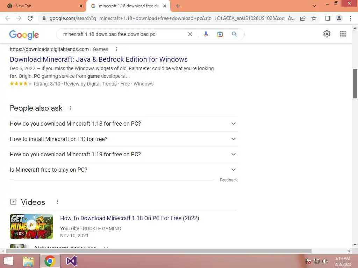Open the Chrome side panel
Screen dimensions: 358x268
click(328, 18)
